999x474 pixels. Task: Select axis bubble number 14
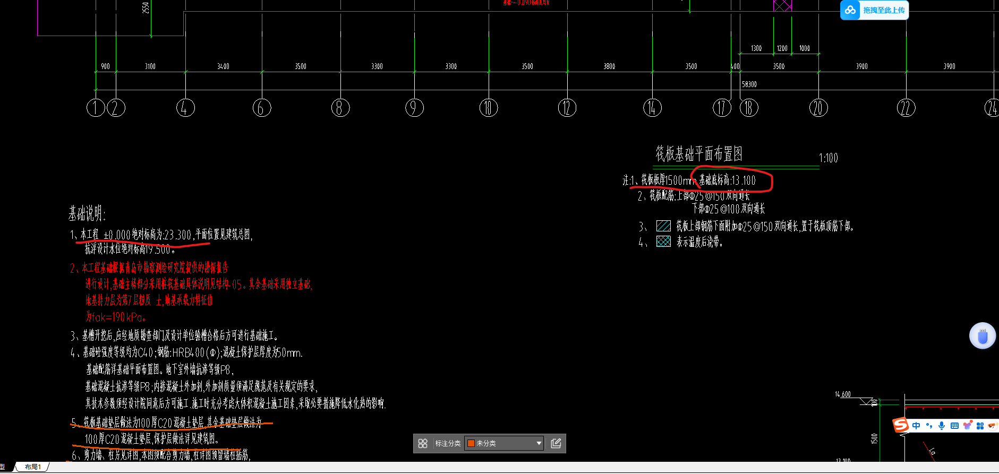click(652, 108)
